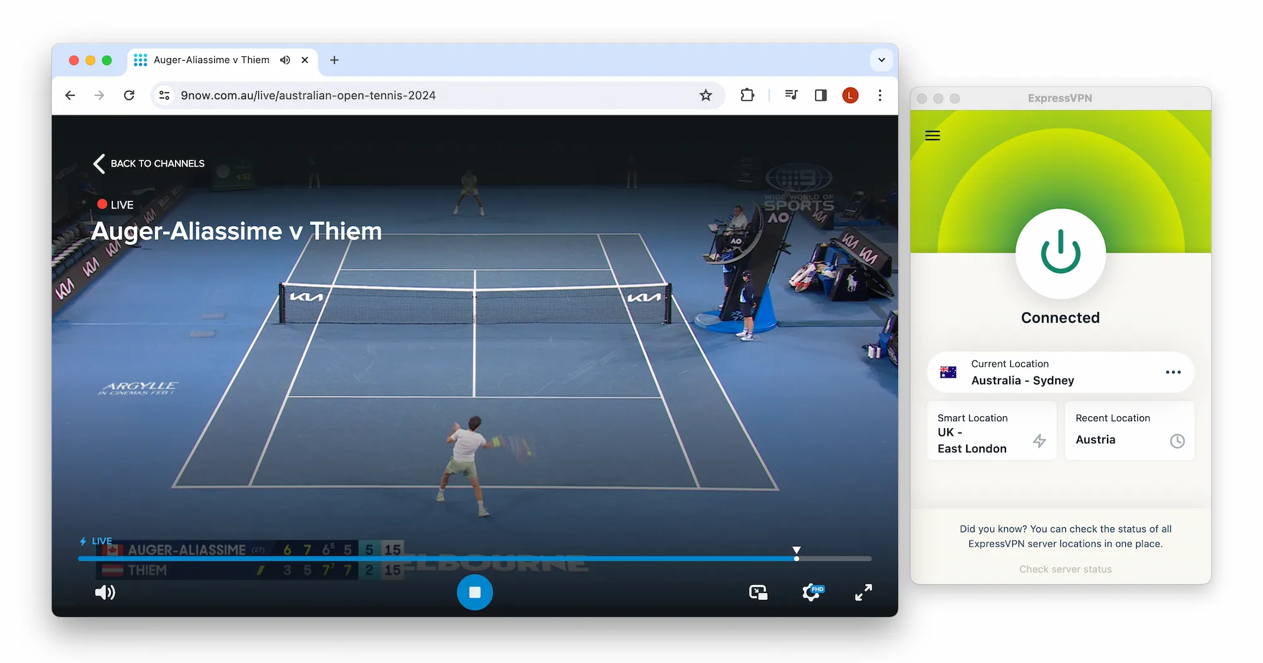The height and width of the screenshot is (663, 1263).
Task: Connect to Smart Location UK East London
Action: 991,431
